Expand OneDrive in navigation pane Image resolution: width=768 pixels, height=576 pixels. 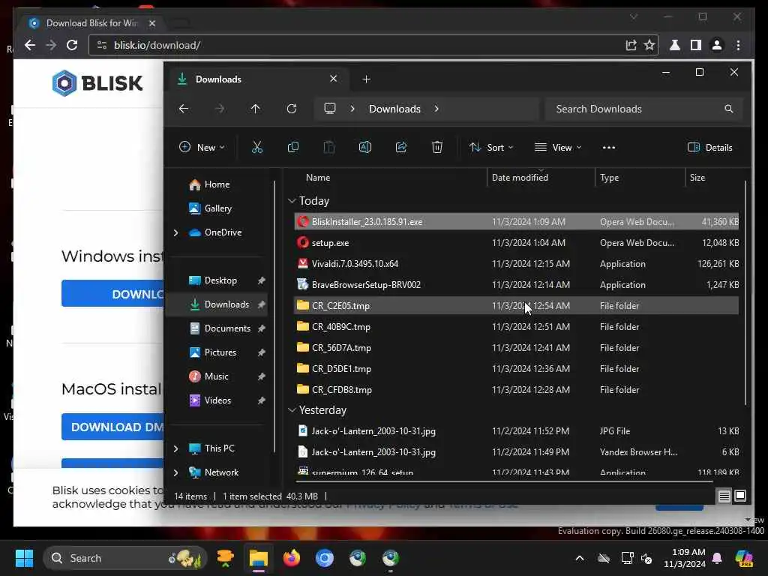click(175, 232)
